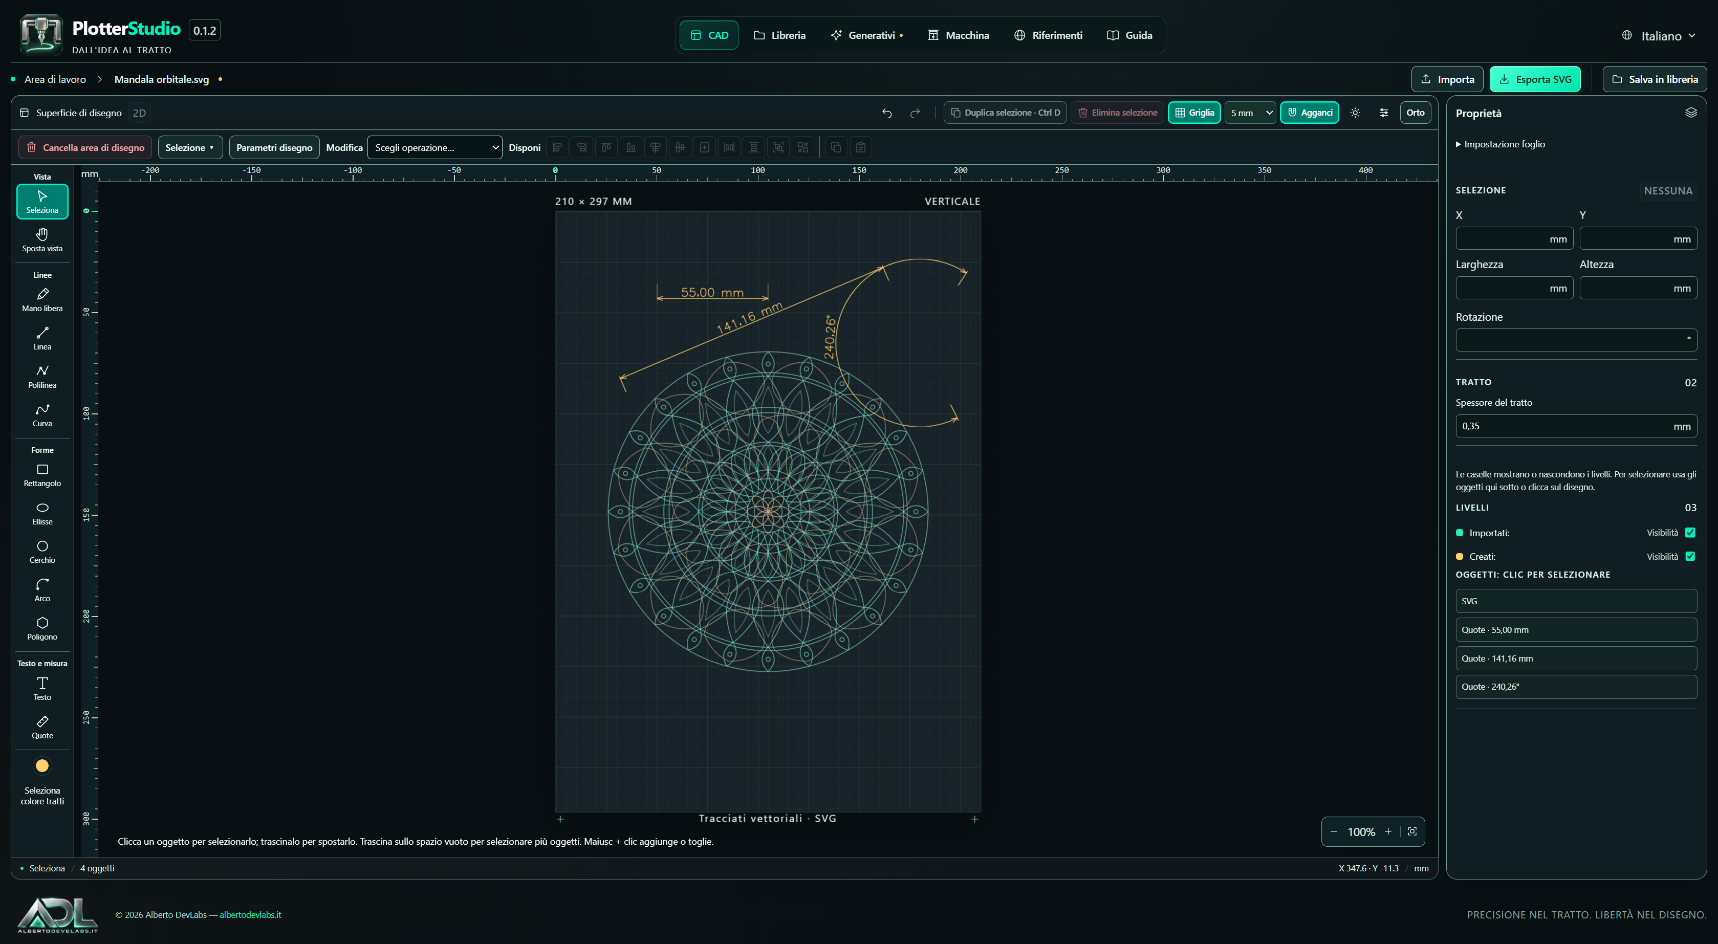This screenshot has width=1718, height=944.
Task: Select the Mano libera freehand tool
Action: pos(42,300)
